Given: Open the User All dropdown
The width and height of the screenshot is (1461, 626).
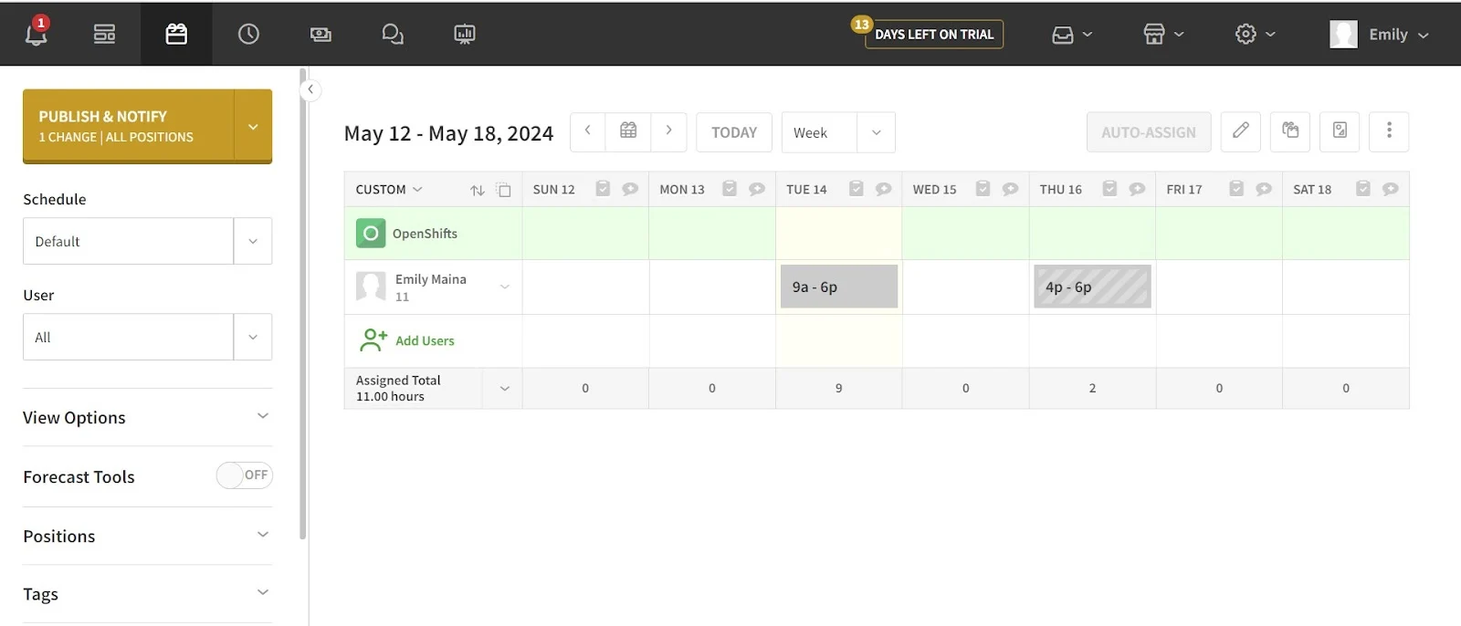Looking at the screenshot, I should (x=147, y=337).
